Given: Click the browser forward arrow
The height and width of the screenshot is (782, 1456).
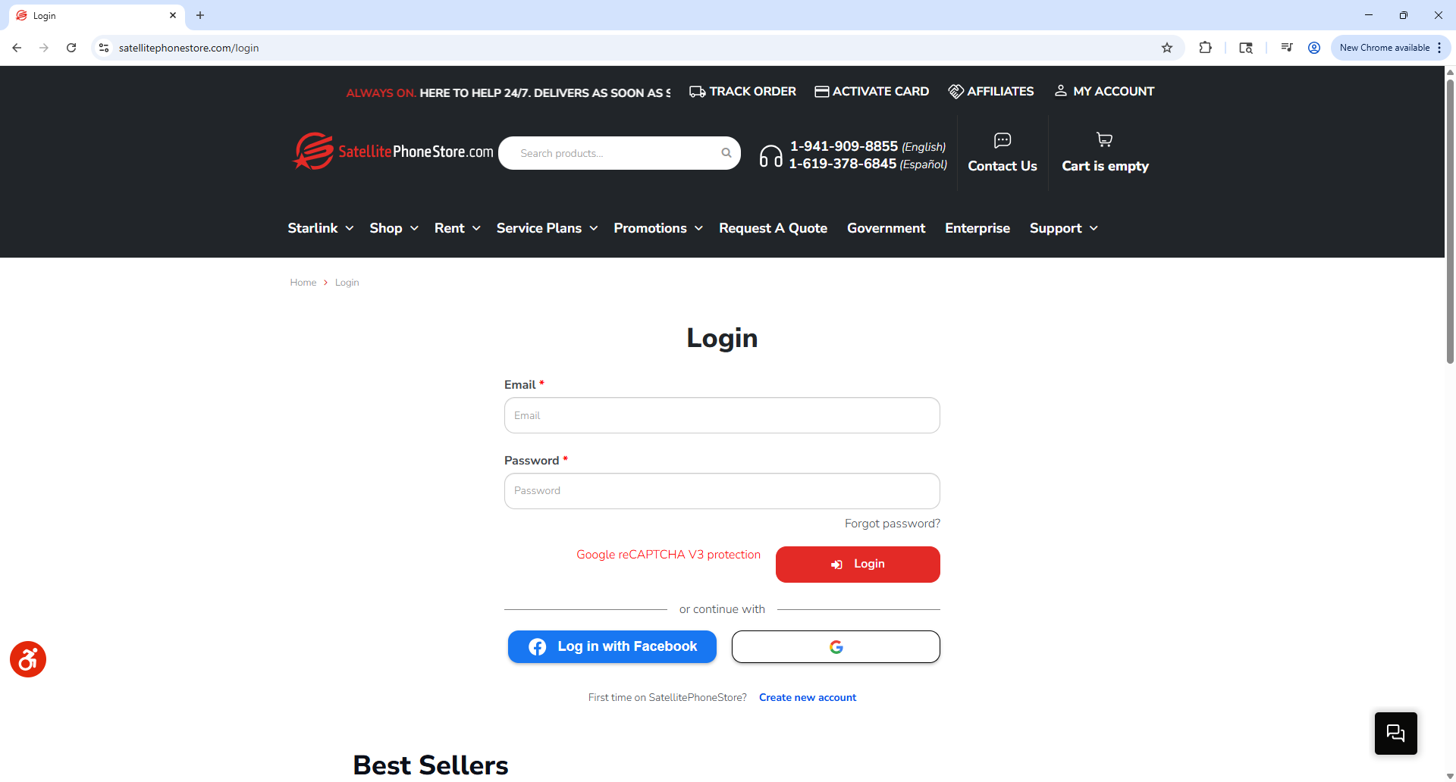Looking at the screenshot, I should (44, 48).
